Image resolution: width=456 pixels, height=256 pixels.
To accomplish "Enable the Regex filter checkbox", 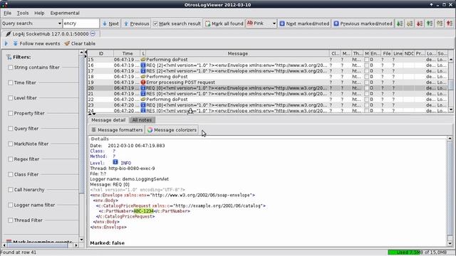I will (11, 159).
